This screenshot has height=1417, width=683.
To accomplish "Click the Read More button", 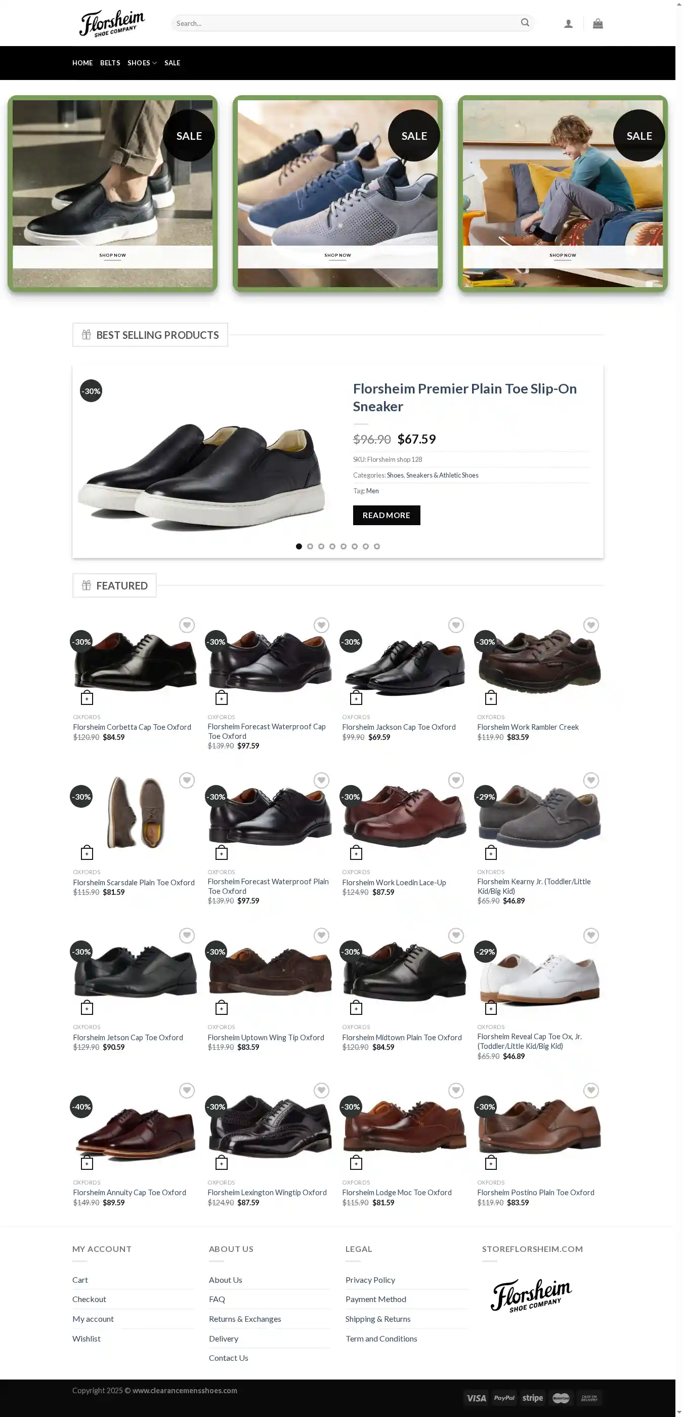I will click(387, 516).
